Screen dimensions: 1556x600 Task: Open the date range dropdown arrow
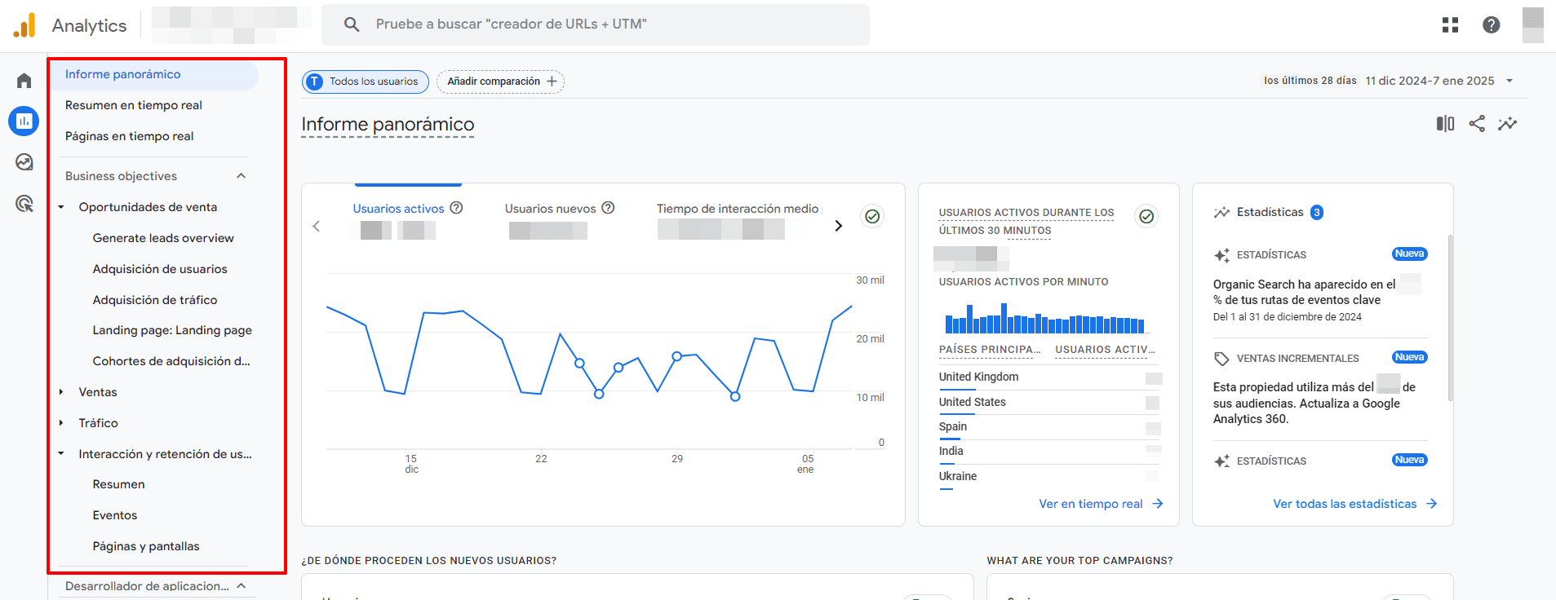(1509, 81)
